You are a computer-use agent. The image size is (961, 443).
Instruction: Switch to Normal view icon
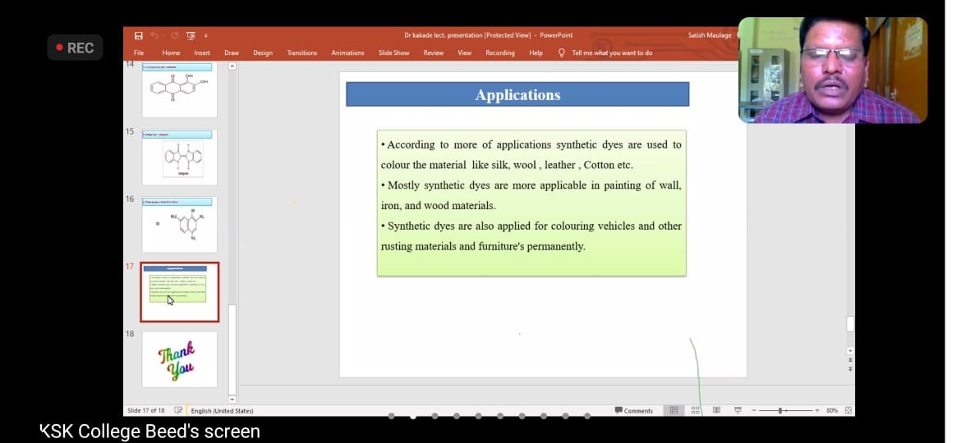pos(674,410)
